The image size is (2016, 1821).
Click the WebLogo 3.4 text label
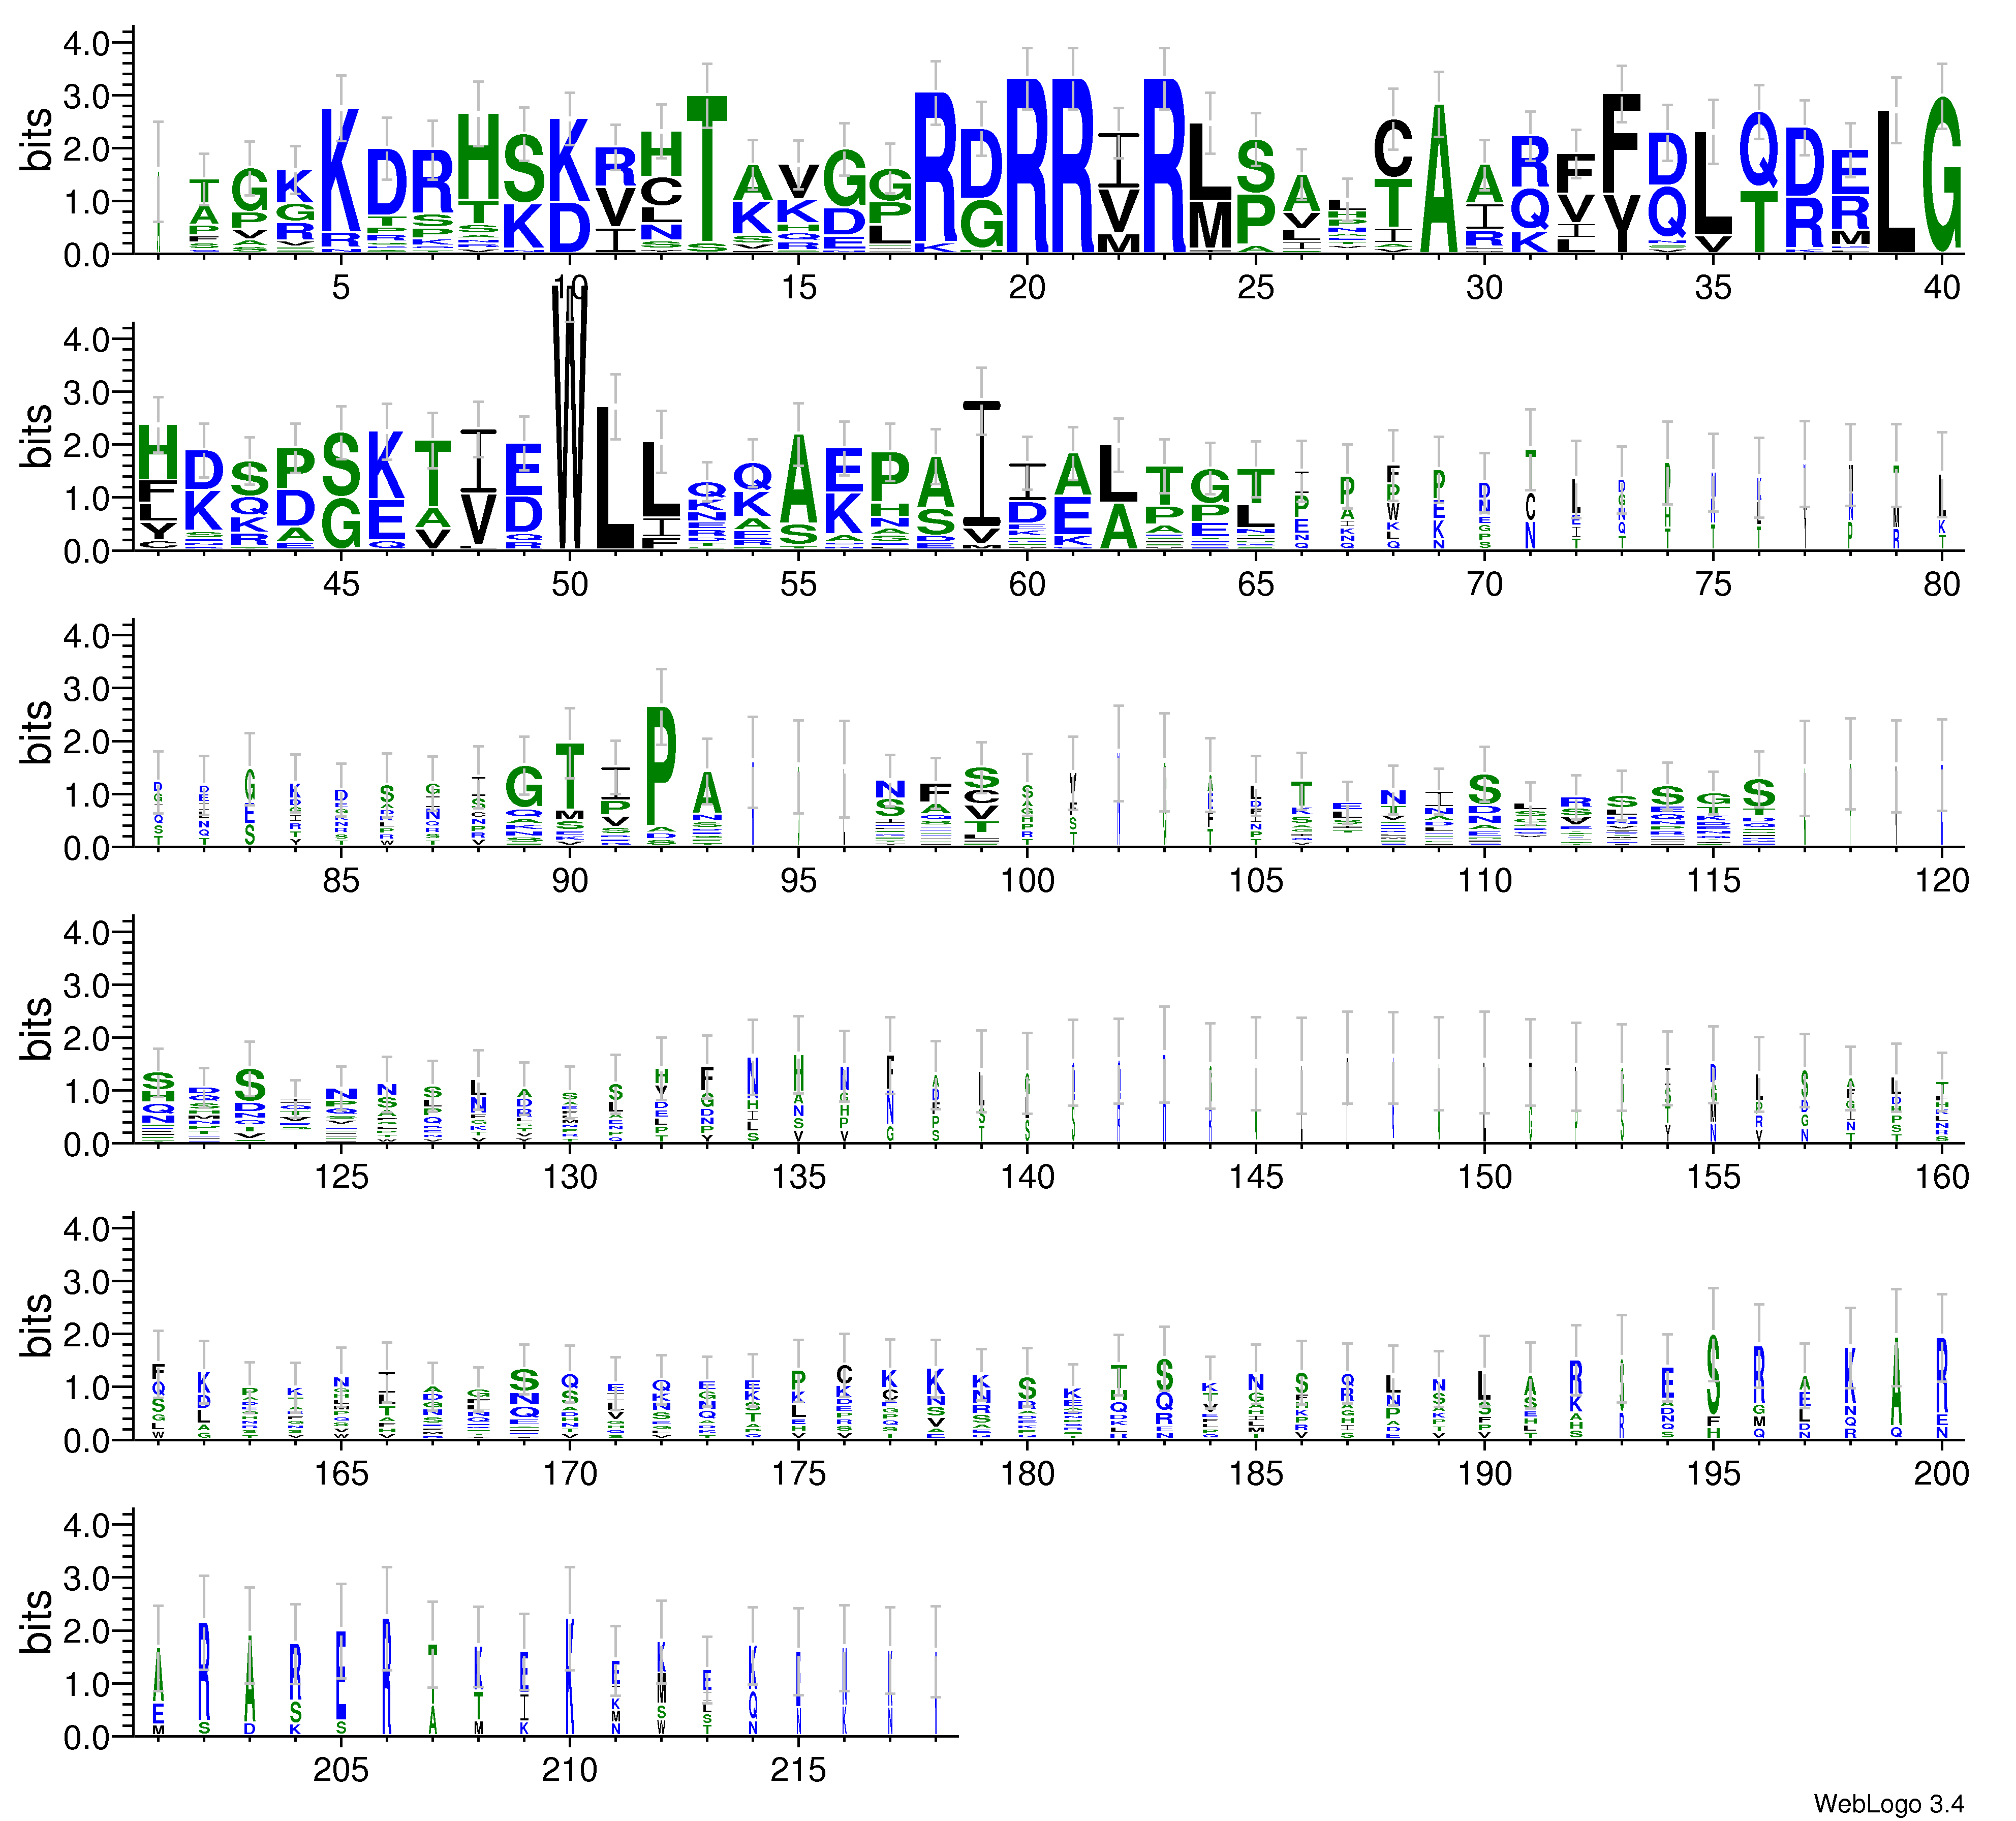(1888, 1803)
